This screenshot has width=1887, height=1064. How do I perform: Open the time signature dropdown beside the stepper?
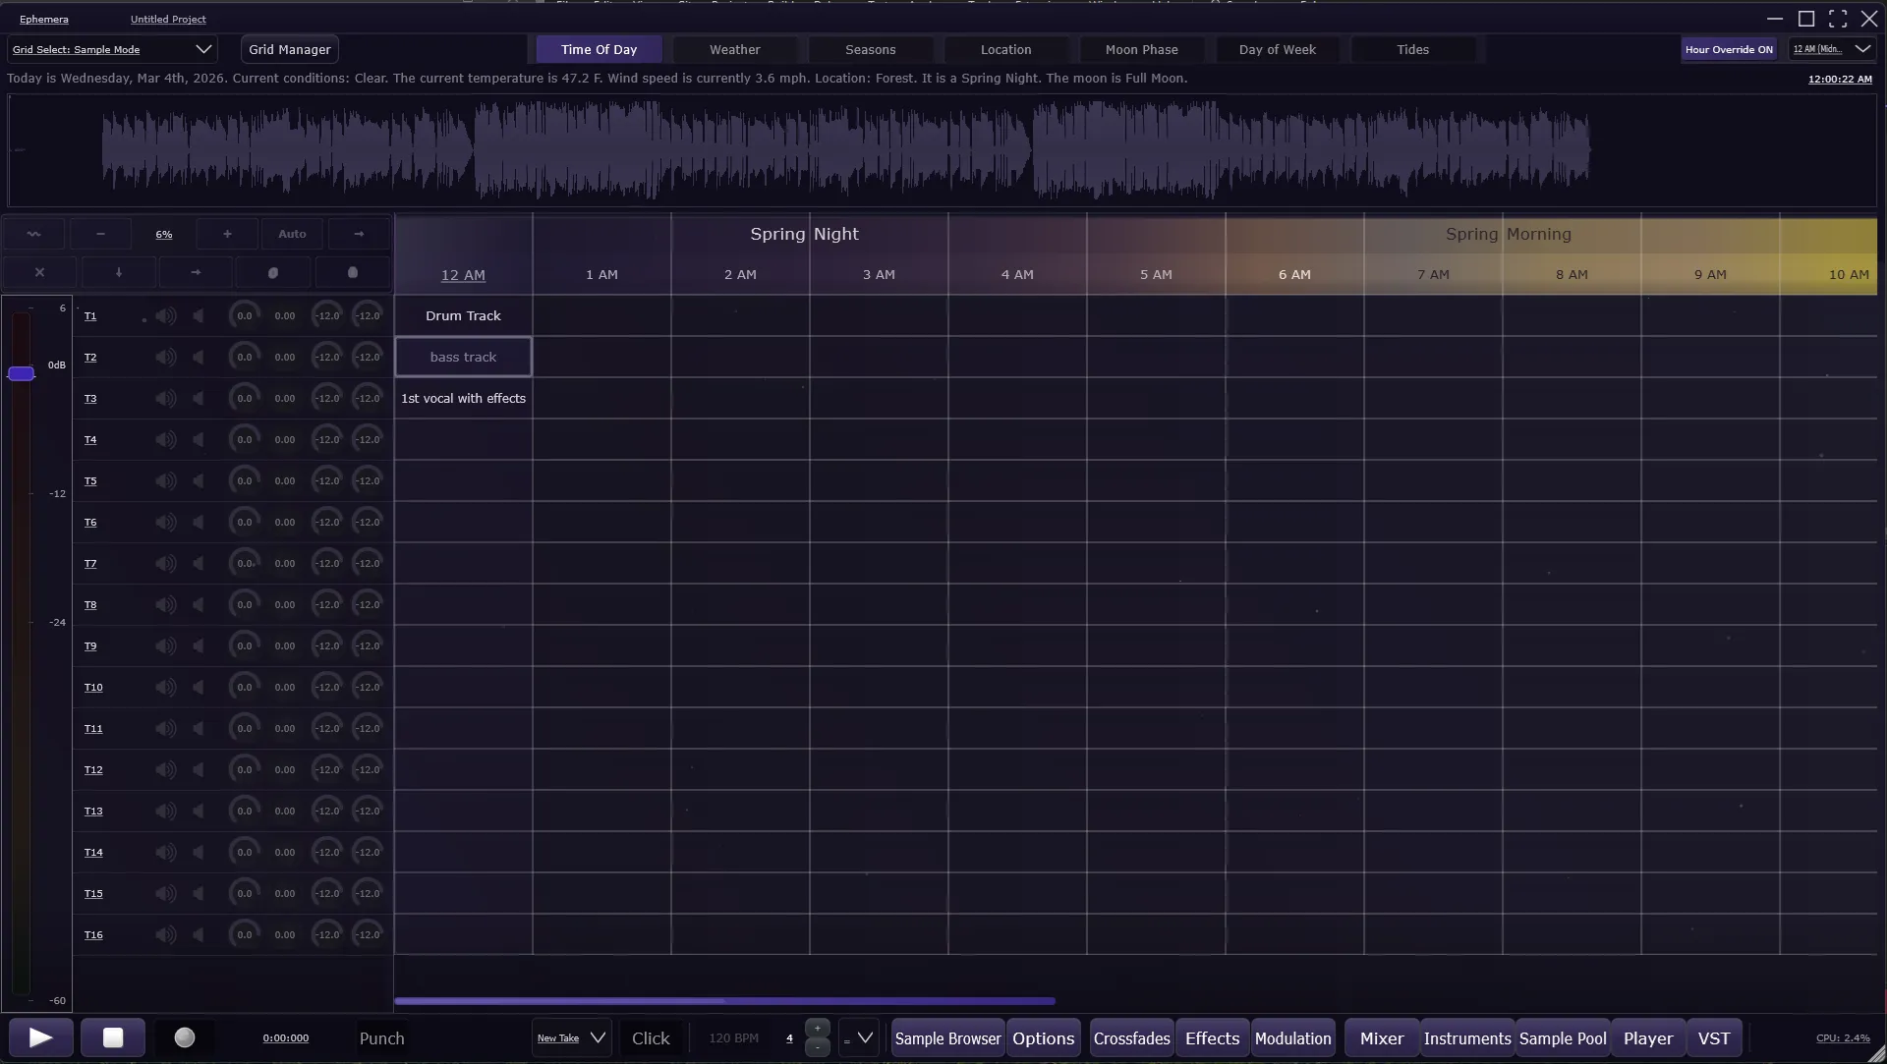tap(859, 1037)
